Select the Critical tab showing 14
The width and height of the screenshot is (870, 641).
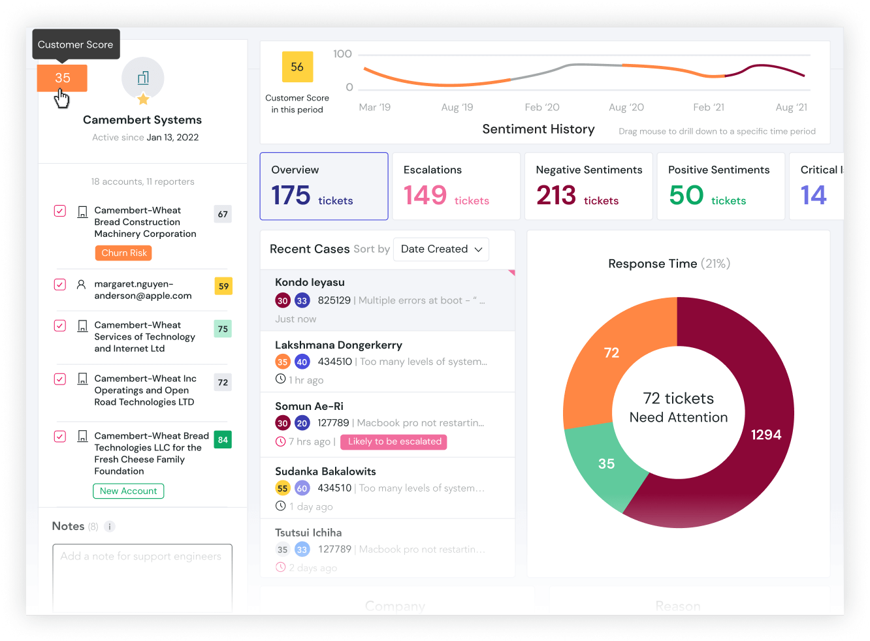point(816,186)
